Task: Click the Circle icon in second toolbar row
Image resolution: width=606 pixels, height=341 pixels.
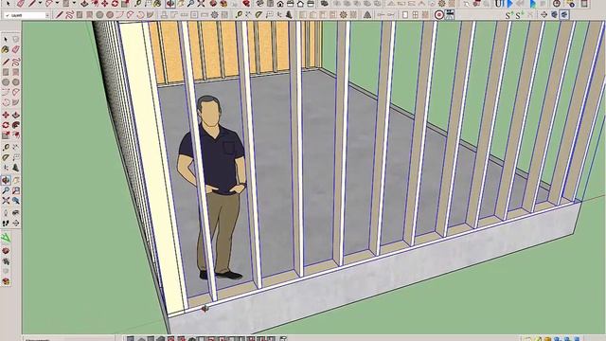Action: [x=99, y=15]
